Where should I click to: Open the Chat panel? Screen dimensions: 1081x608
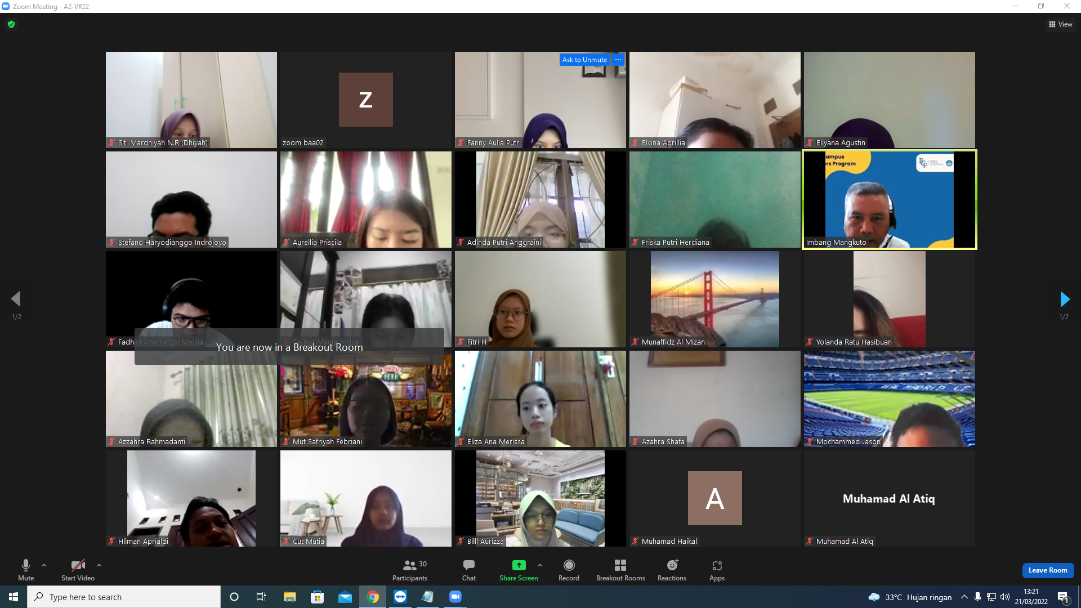click(x=469, y=570)
